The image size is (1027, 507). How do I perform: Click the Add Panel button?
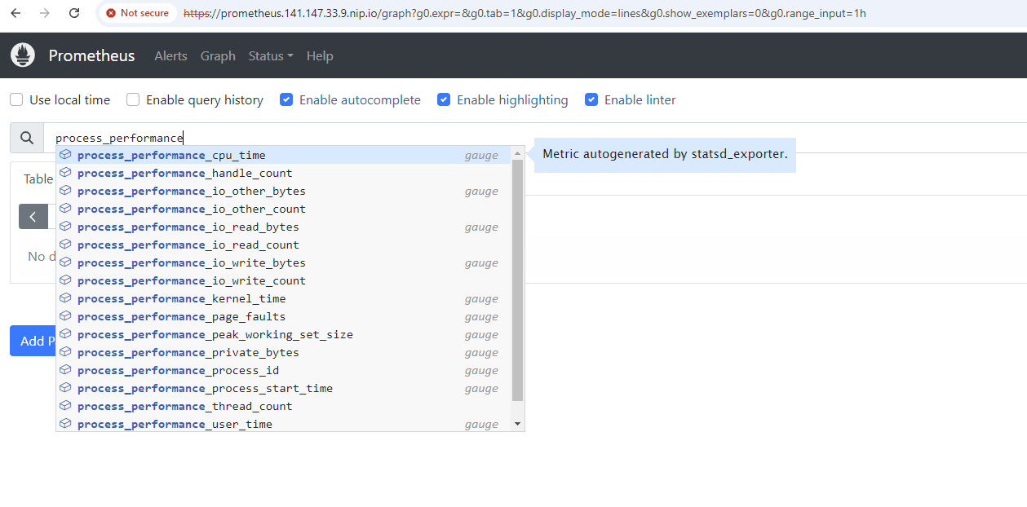click(x=33, y=340)
